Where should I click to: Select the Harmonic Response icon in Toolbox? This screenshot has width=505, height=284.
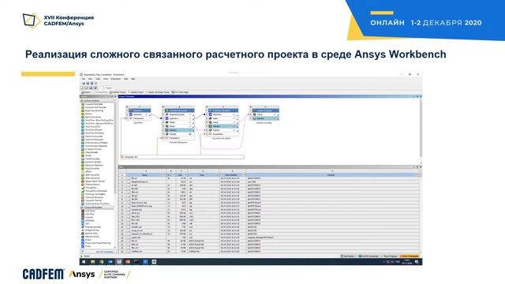pos(83,140)
